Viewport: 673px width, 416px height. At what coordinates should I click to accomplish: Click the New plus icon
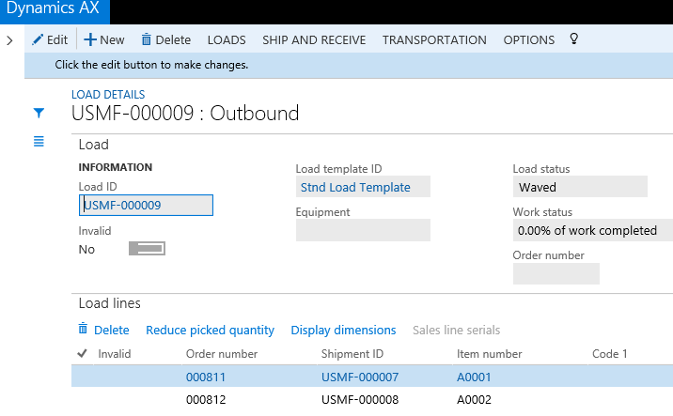(90, 39)
